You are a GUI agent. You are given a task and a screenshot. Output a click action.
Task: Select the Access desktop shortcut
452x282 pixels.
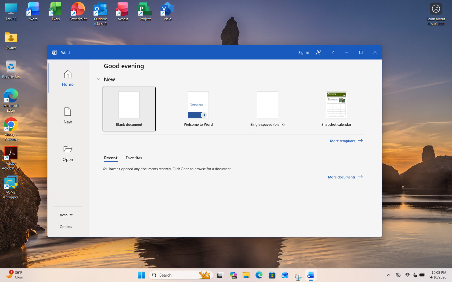tap(123, 12)
